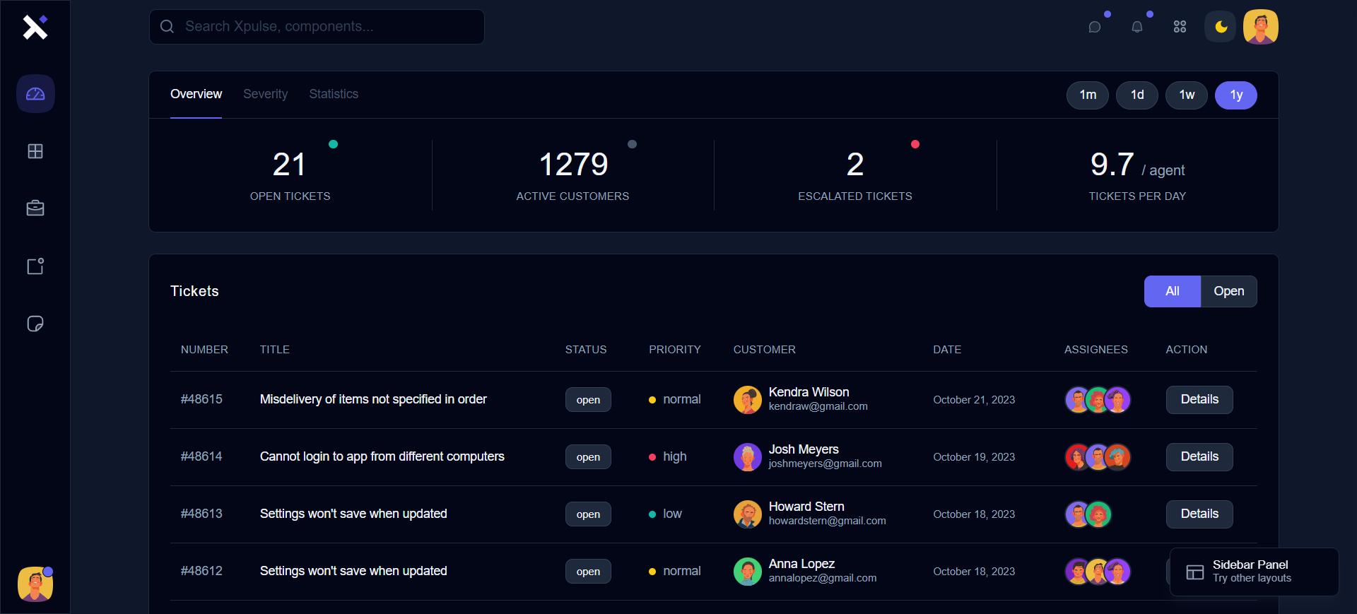Click the grid layout icon in sidebar
Screen dimensions: 1357x614
[35, 151]
